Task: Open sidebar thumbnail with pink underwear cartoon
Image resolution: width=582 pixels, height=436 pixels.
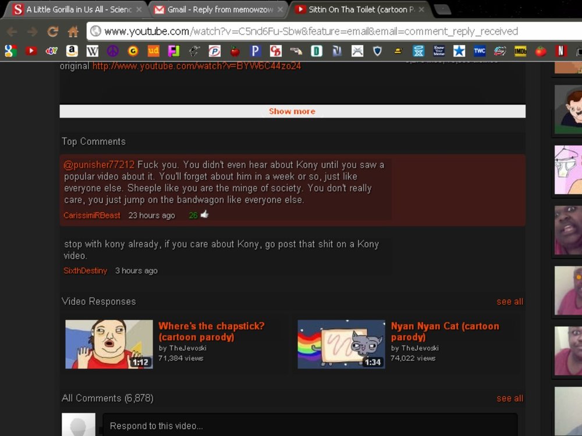Action: point(568,170)
